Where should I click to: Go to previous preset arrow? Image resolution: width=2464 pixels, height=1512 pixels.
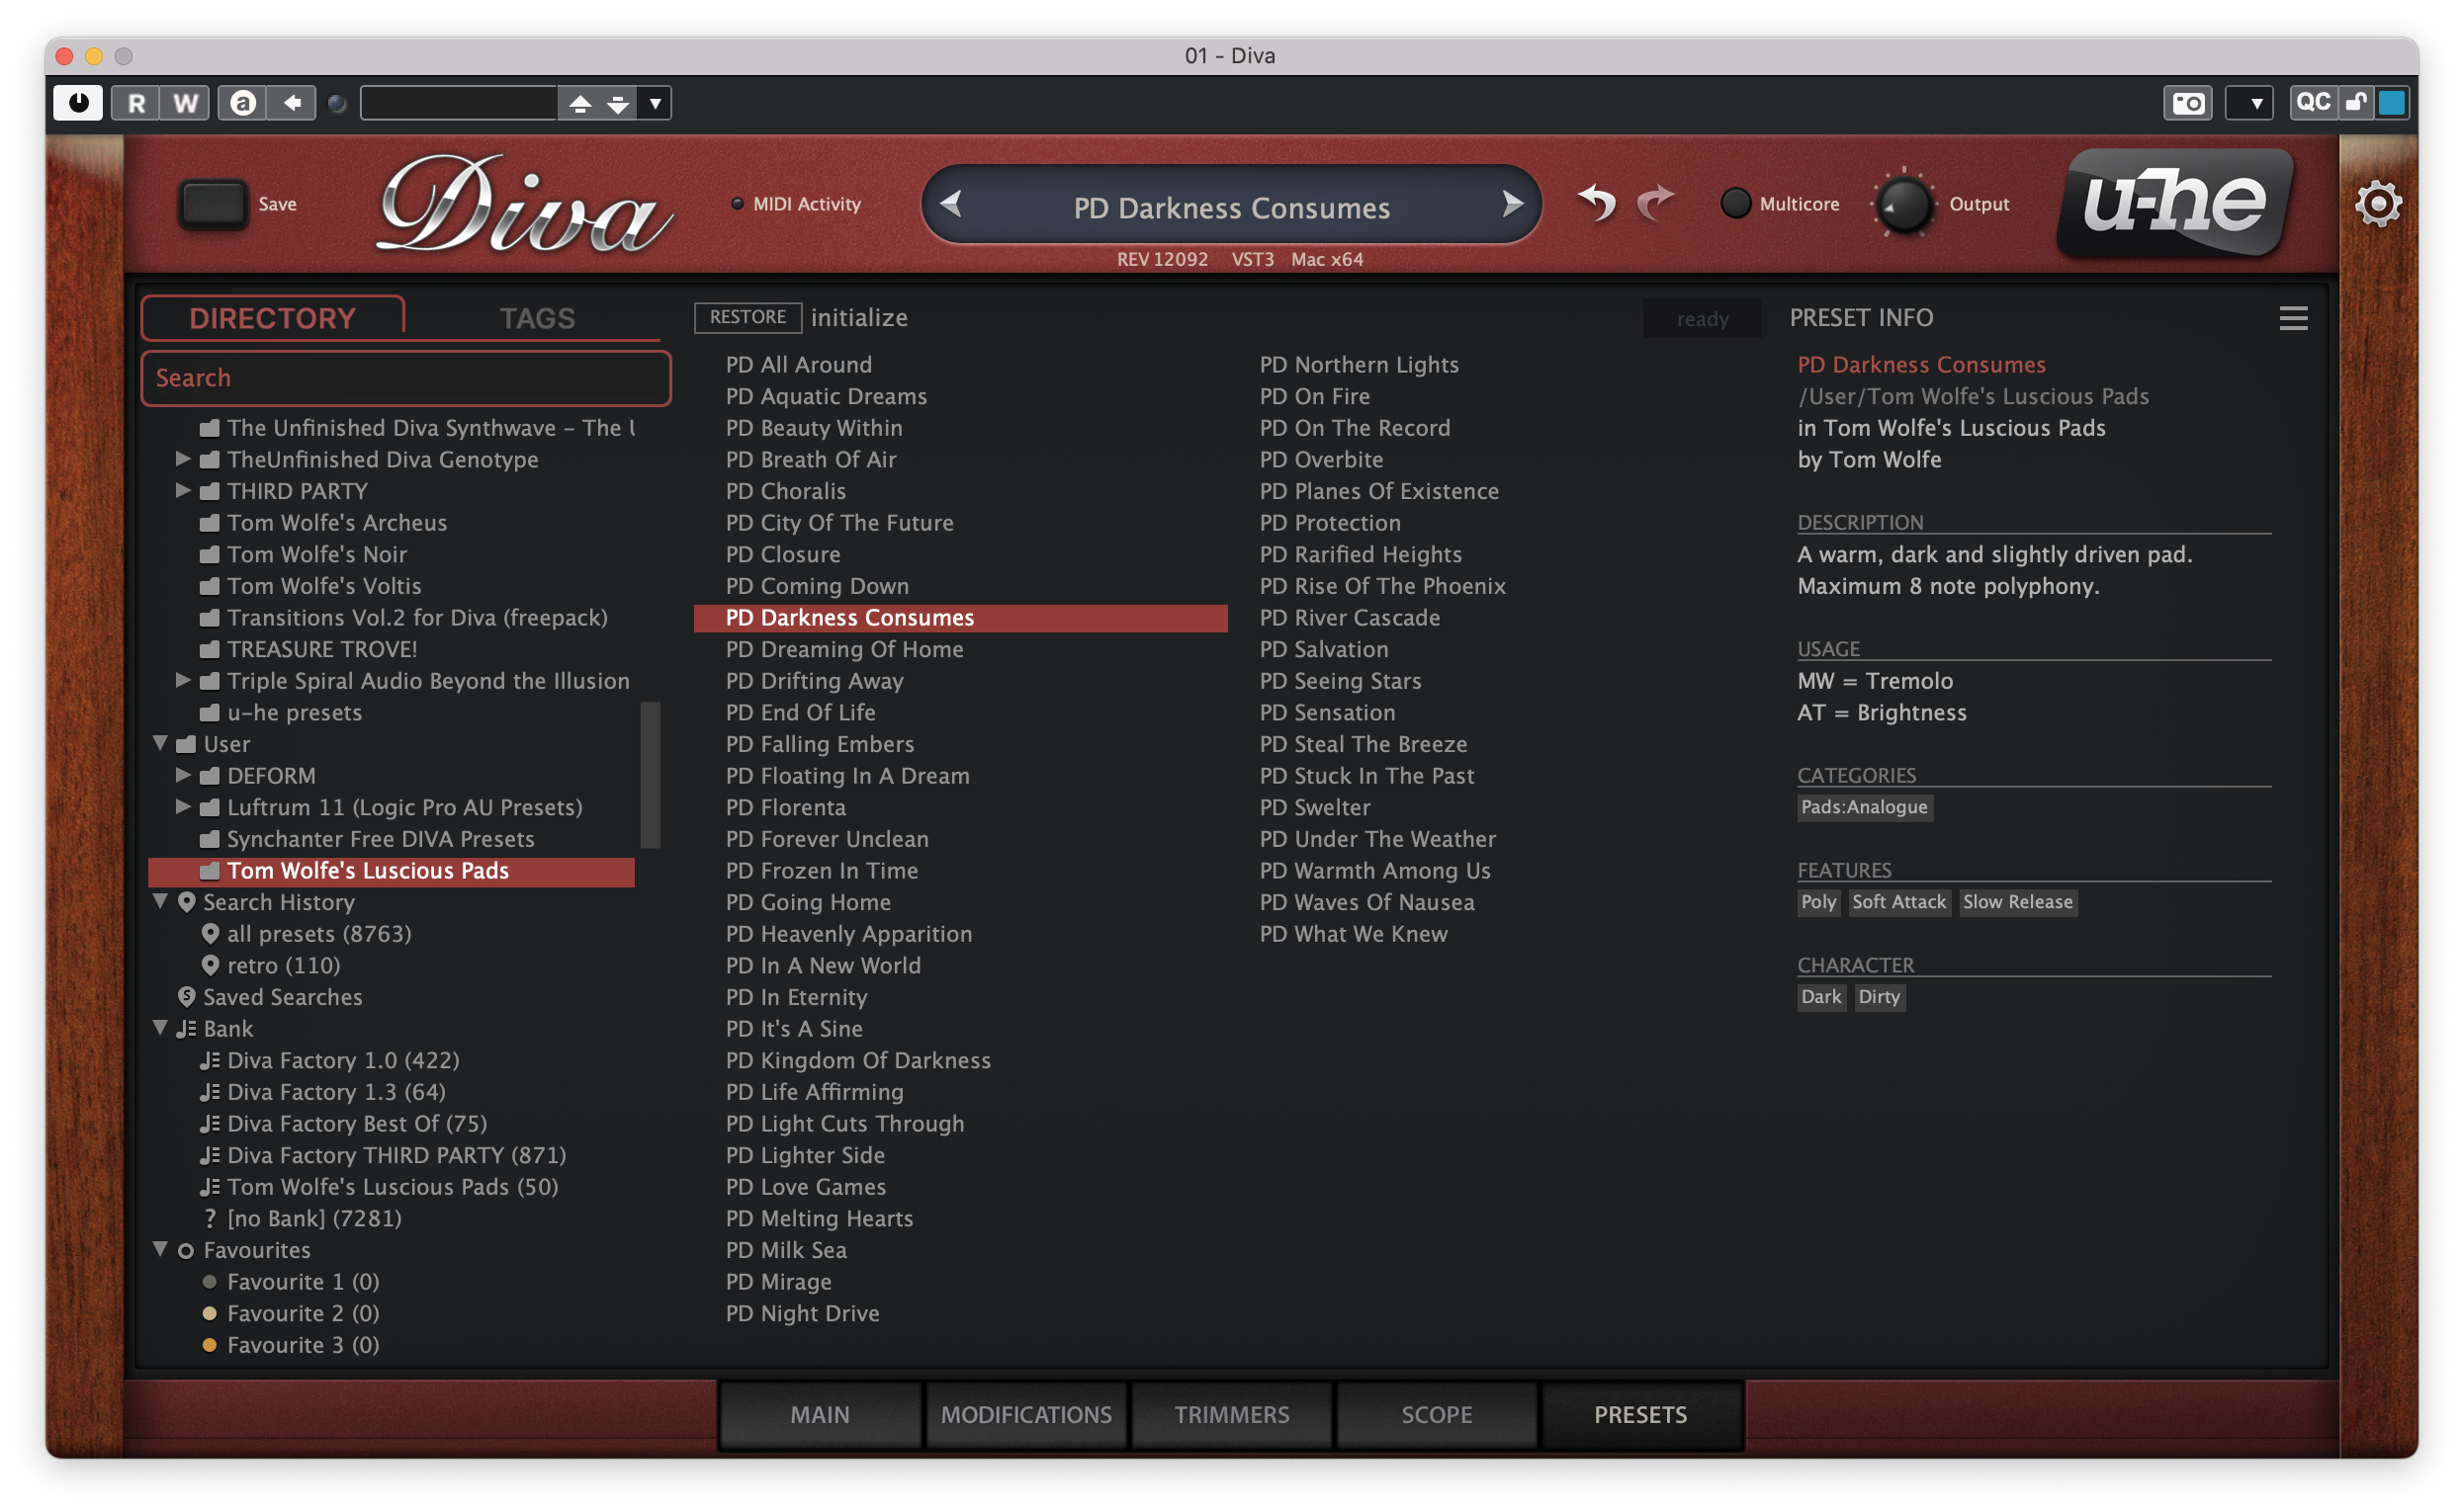(x=951, y=204)
